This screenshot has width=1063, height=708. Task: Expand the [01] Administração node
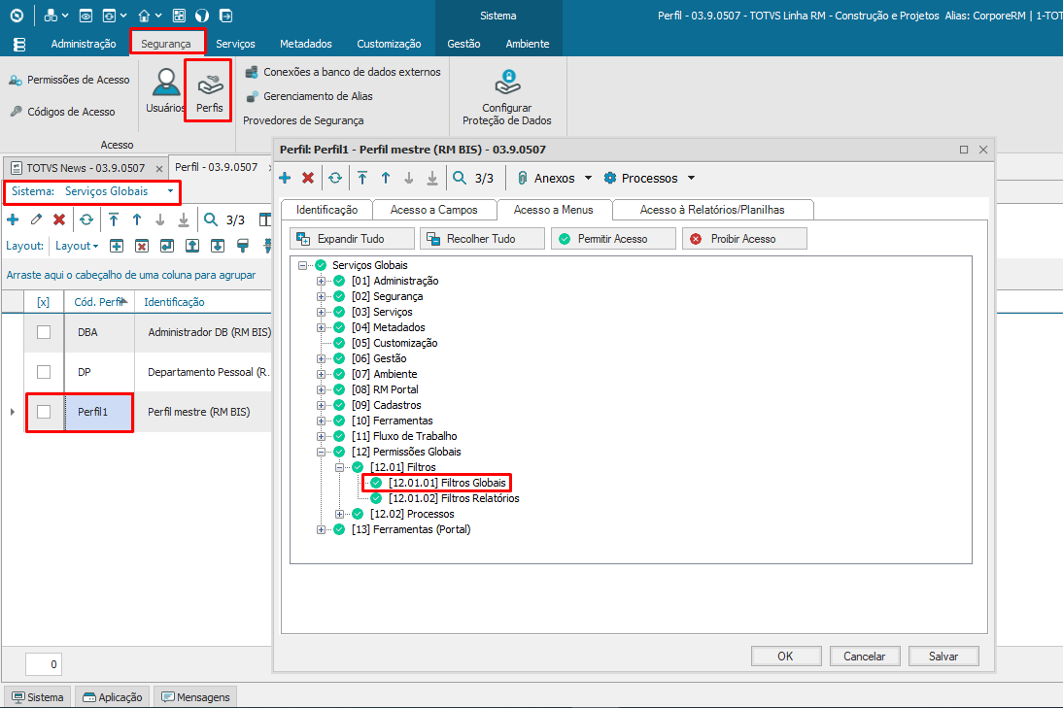[x=322, y=281]
